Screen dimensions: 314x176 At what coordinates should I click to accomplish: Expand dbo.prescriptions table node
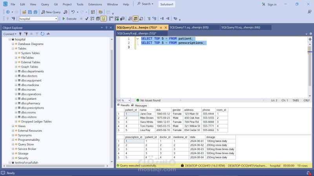[16, 108]
